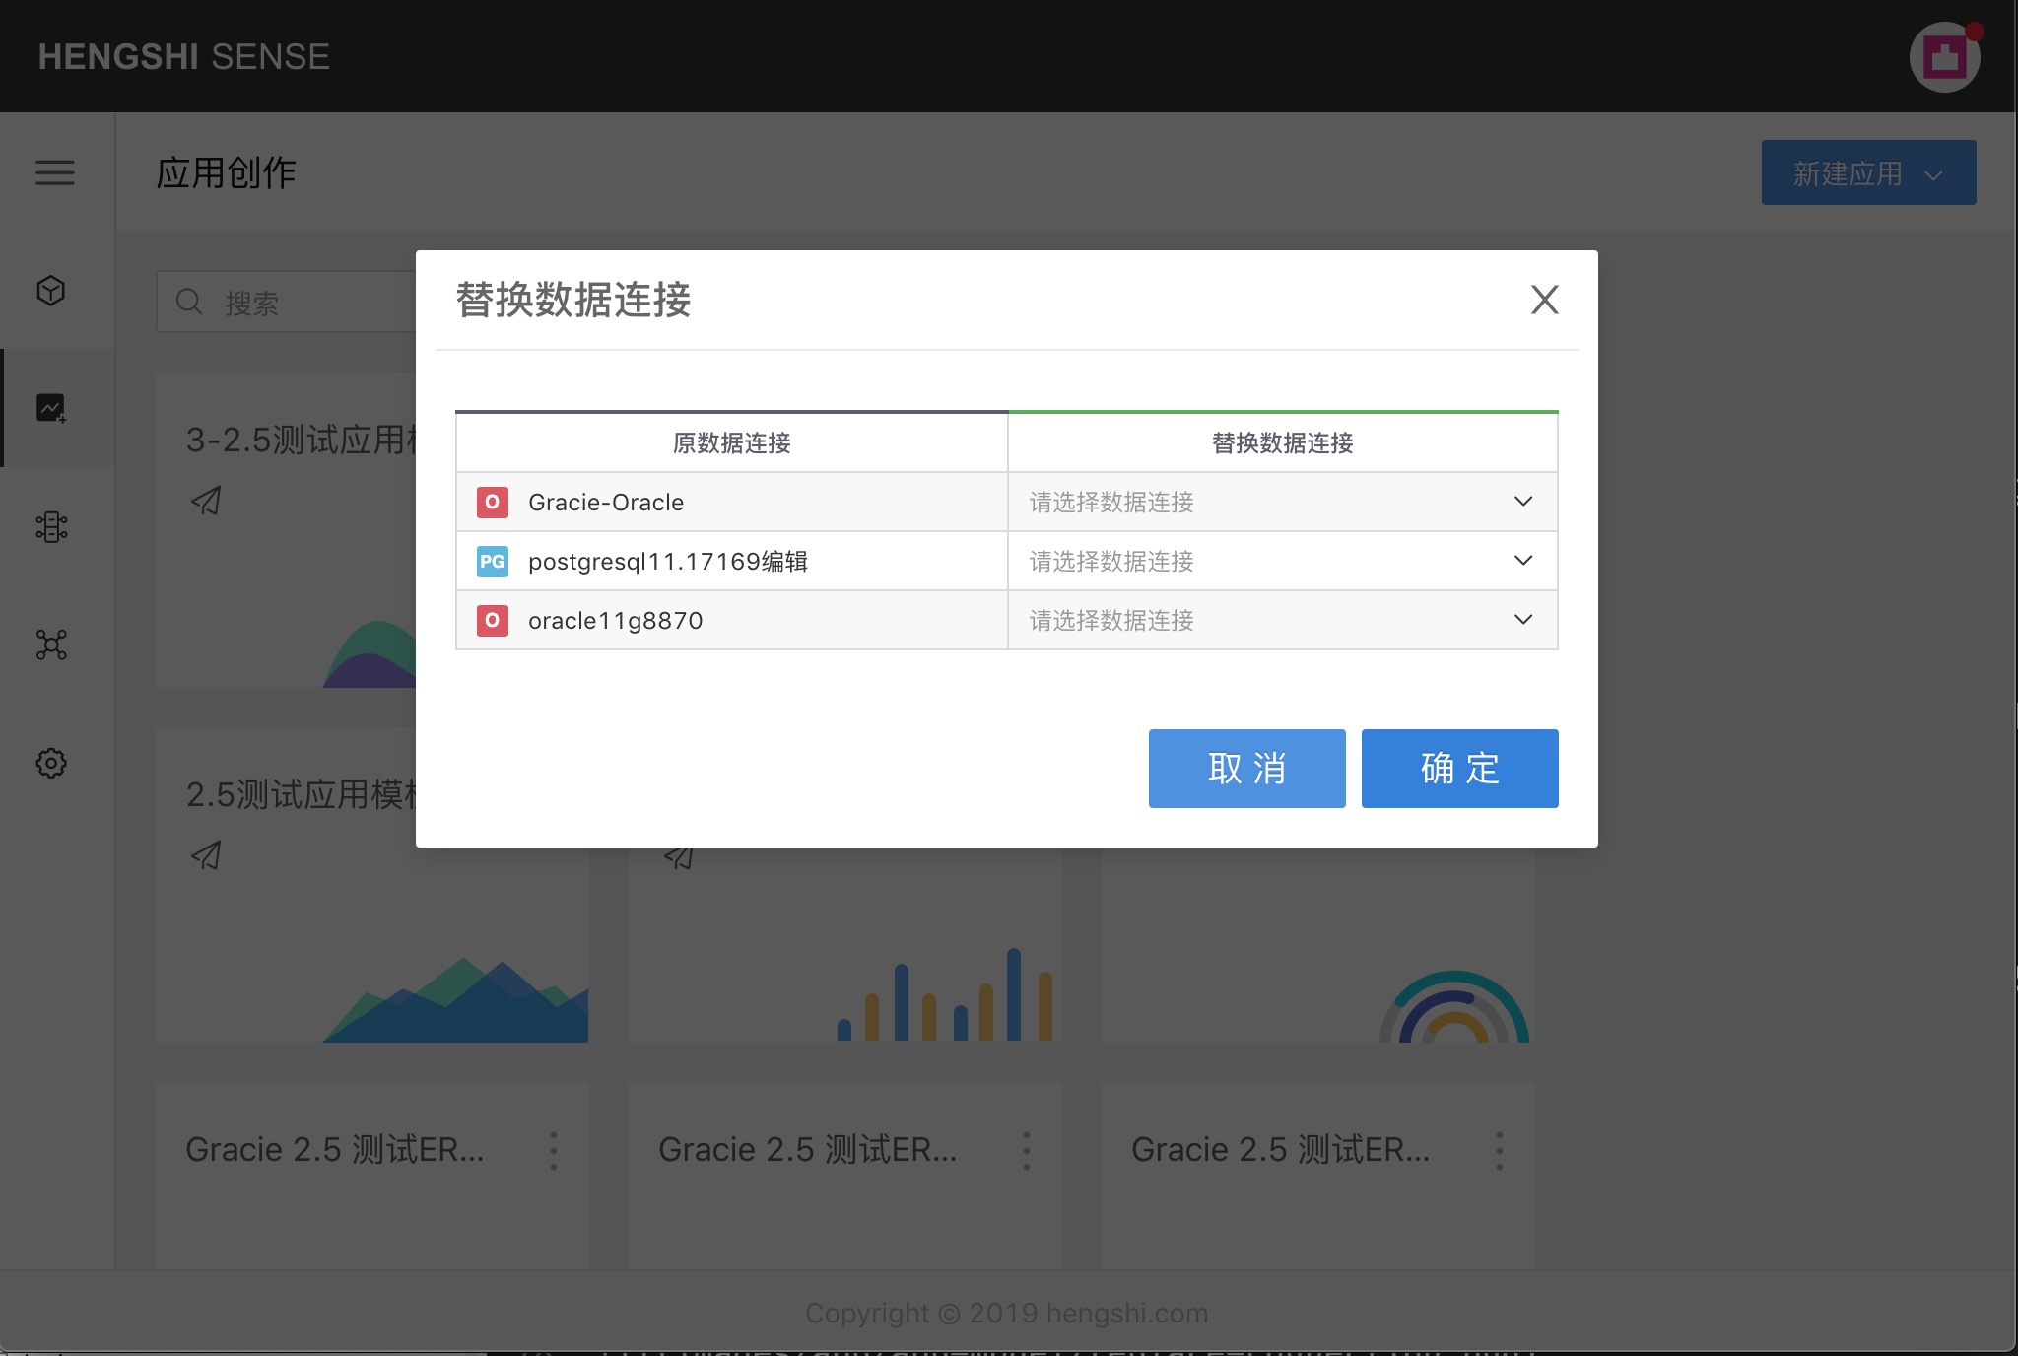Open the card with the radial gauge thumbnail
Viewport: 2018px width, 1356px height.
(1317, 944)
